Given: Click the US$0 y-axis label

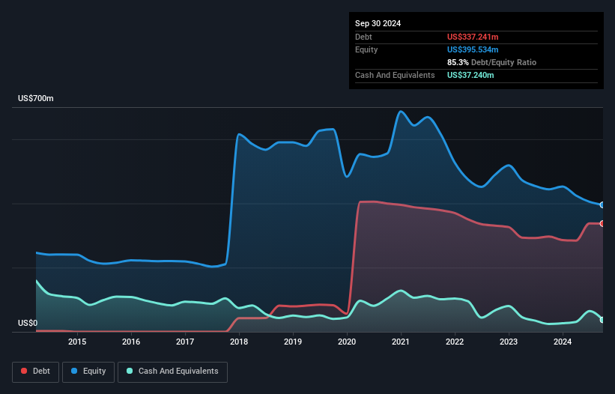Looking at the screenshot, I should [x=28, y=323].
